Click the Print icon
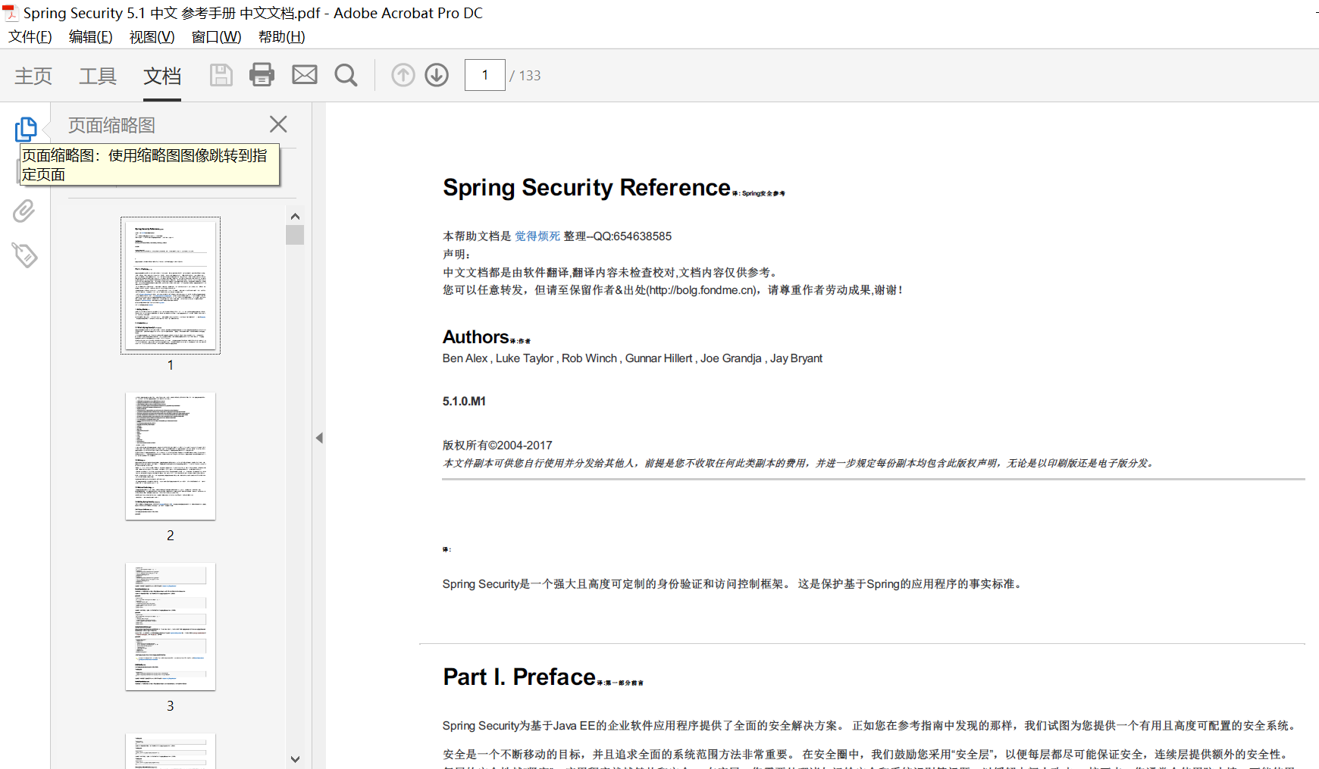1319x769 pixels. tap(262, 75)
